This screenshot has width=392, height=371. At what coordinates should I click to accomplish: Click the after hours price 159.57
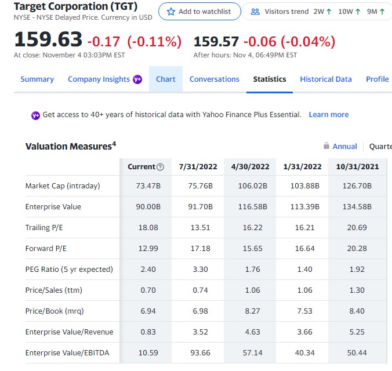pos(216,42)
